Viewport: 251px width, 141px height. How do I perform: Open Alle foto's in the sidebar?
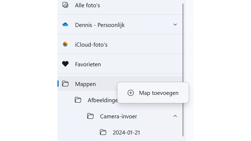point(87,5)
